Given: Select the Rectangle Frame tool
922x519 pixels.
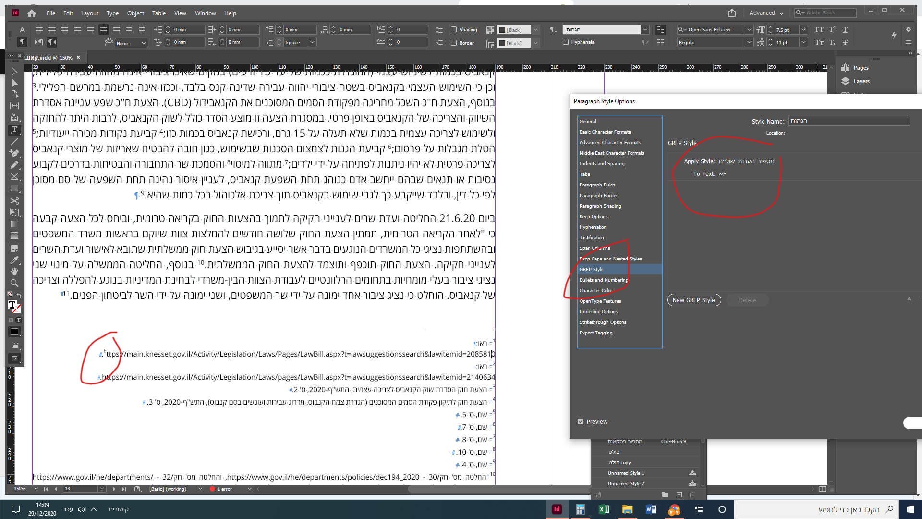Looking at the screenshot, I should point(14,177).
